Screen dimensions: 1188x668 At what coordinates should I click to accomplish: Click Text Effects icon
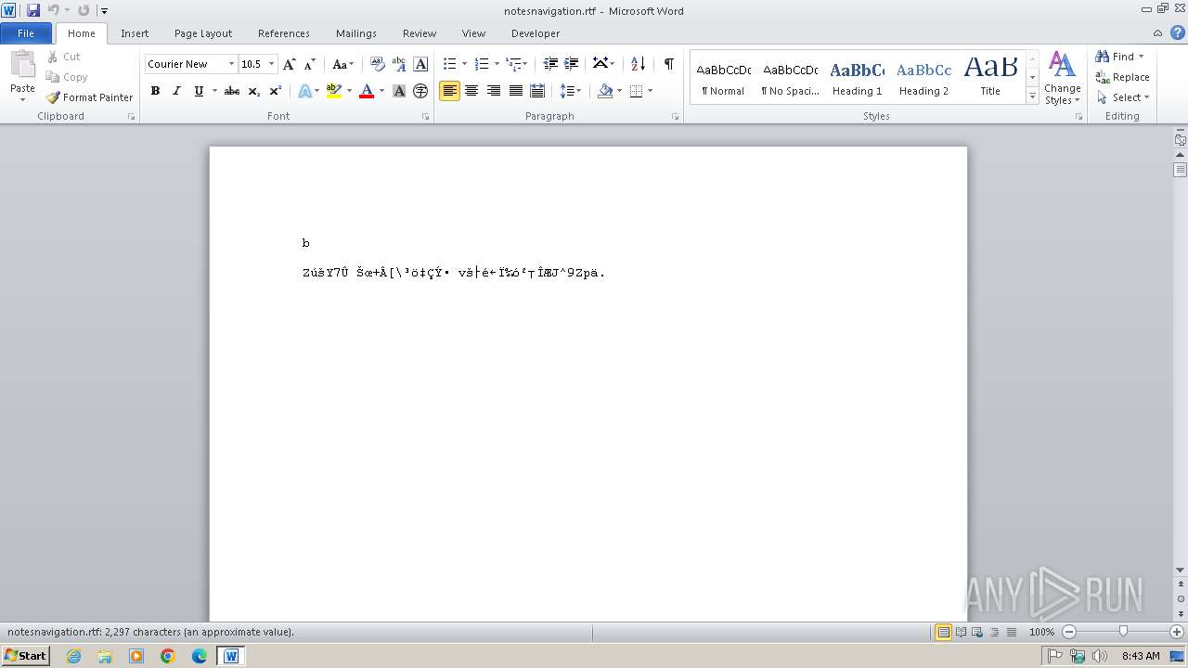click(x=304, y=91)
